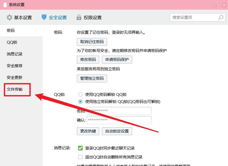Image resolution: width=228 pixels, height=166 pixels.
Task: Click the 管理独立密码 button
Action: pyautogui.click(x=92, y=78)
